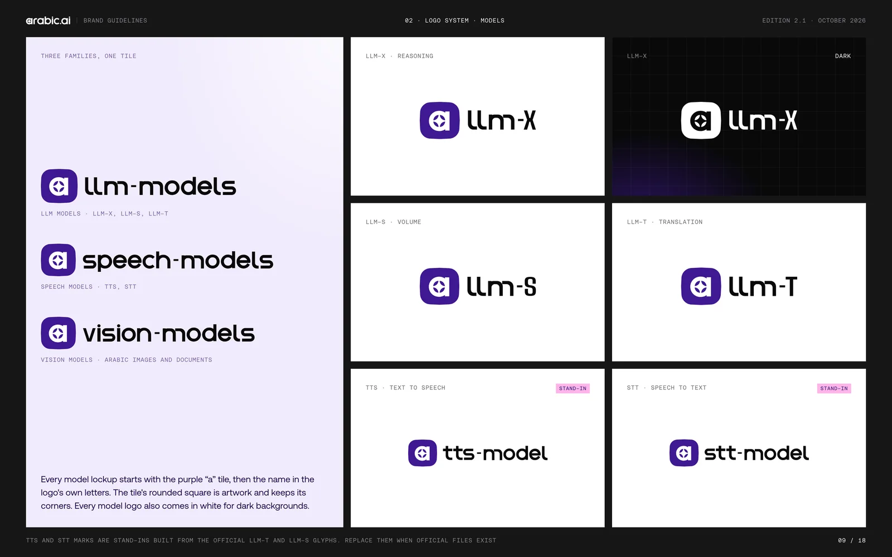Viewport: 892px width, 557px height.
Task: Click the purple tile icon in LLM-X Reasoning card
Action: pos(439,120)
